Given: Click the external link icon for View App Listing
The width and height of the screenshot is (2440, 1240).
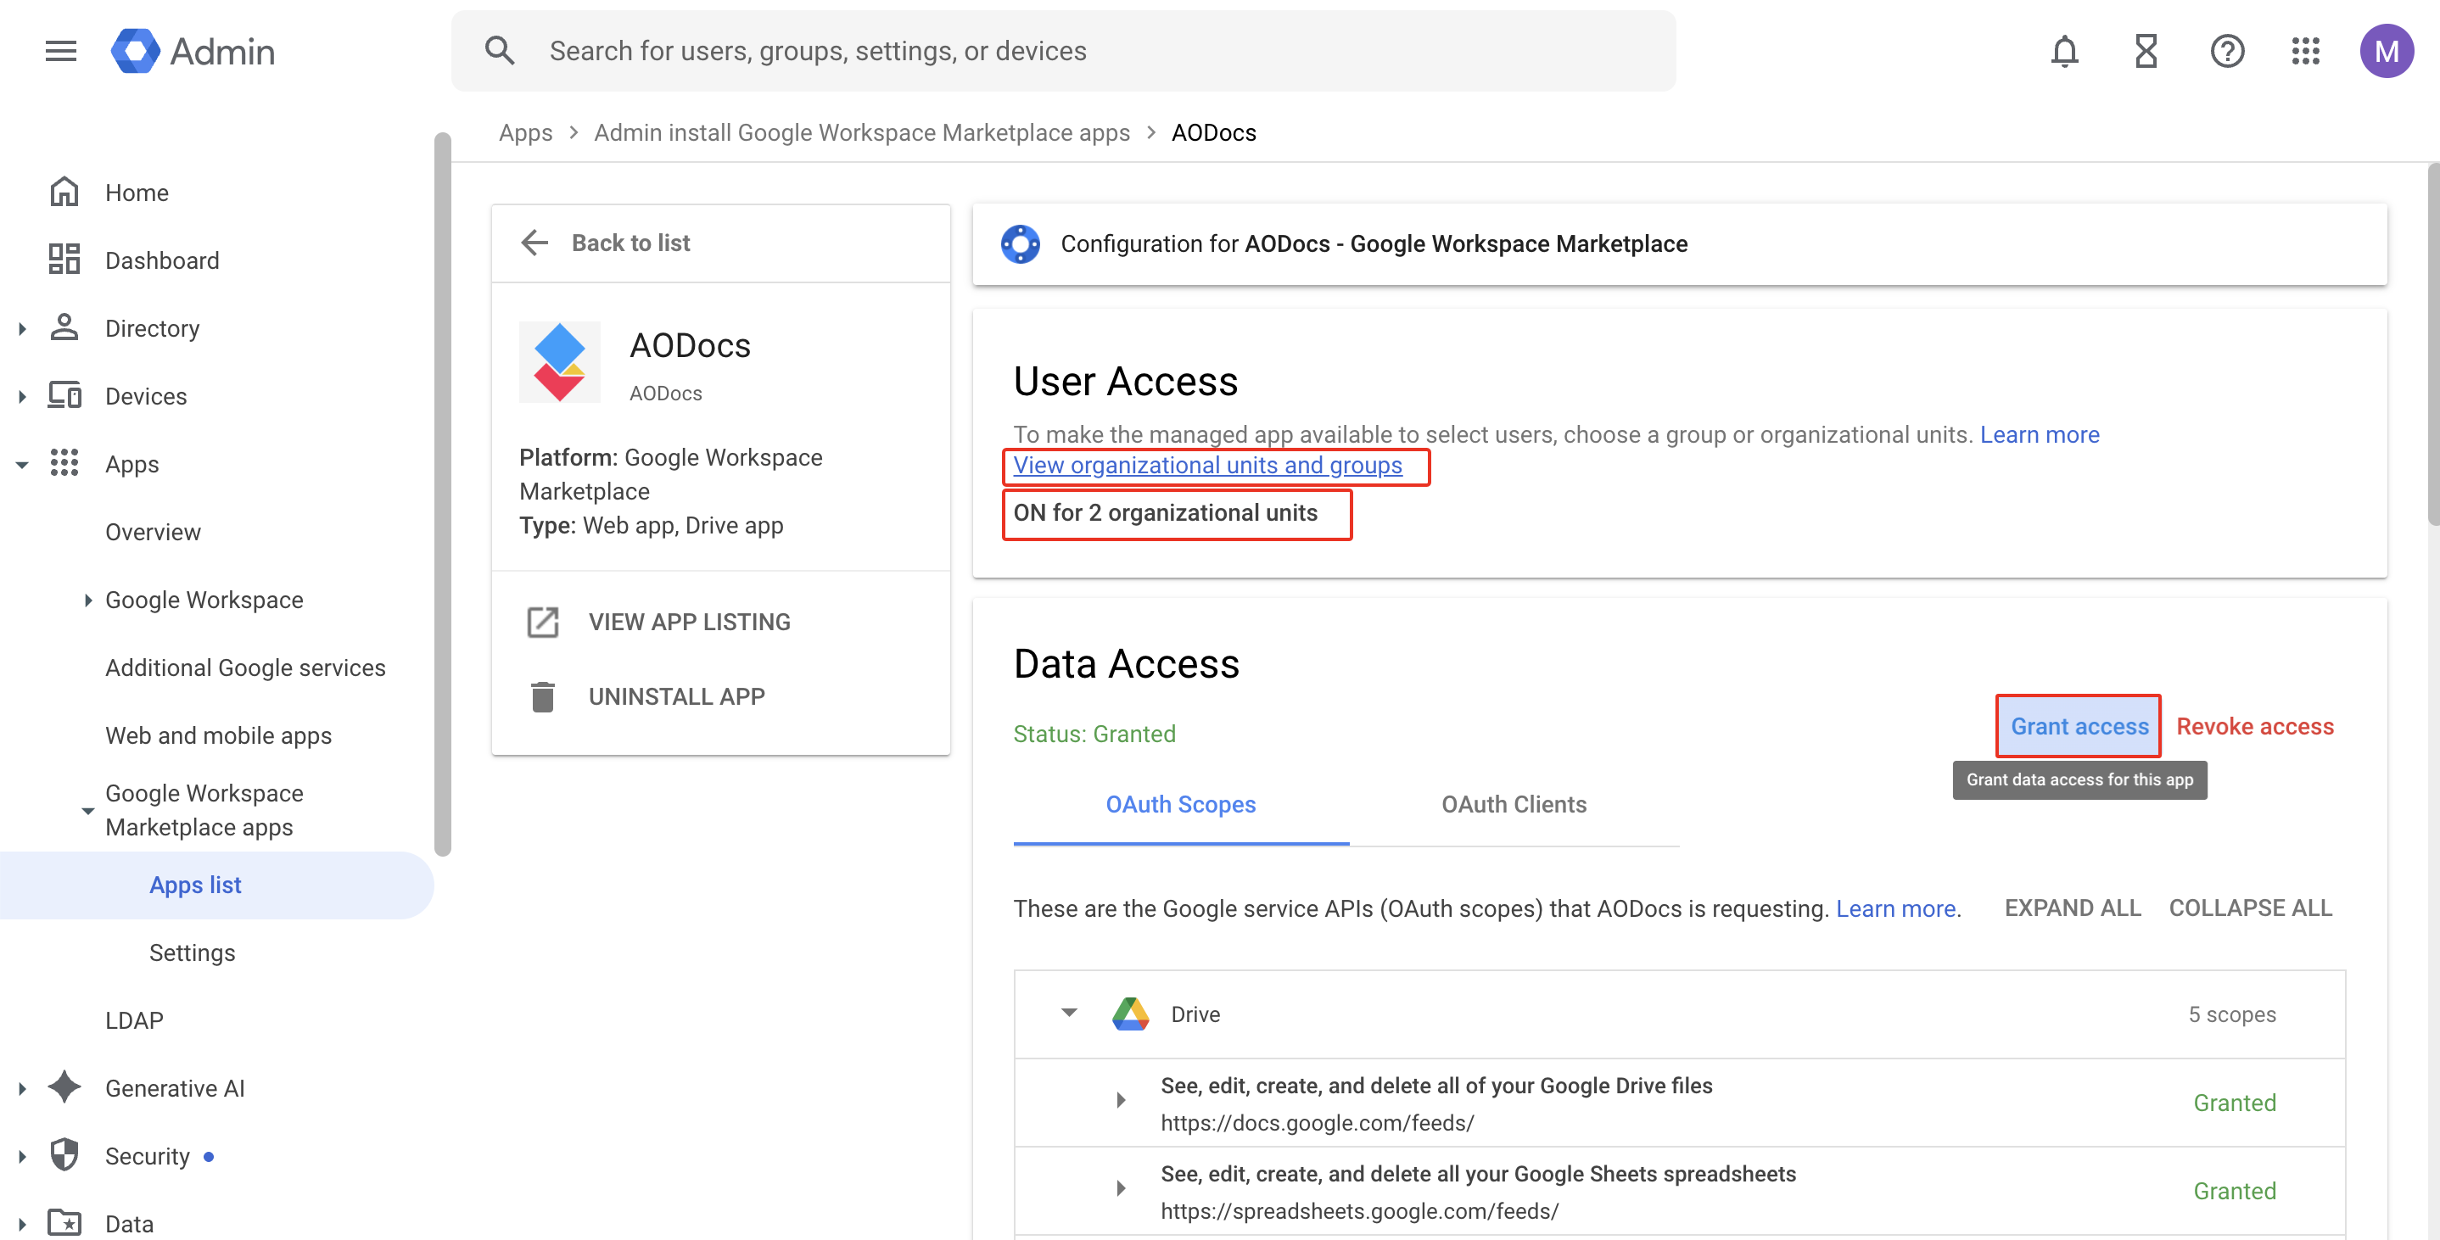Looking at the screenshot, I should (x=543, y=623).
